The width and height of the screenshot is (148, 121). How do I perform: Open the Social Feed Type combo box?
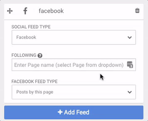74,37
